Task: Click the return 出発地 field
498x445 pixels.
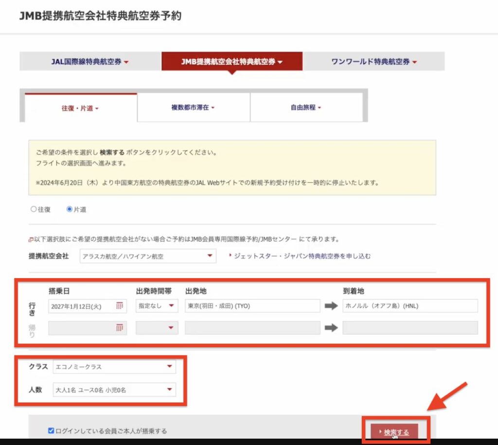Action: click(252, 328)
